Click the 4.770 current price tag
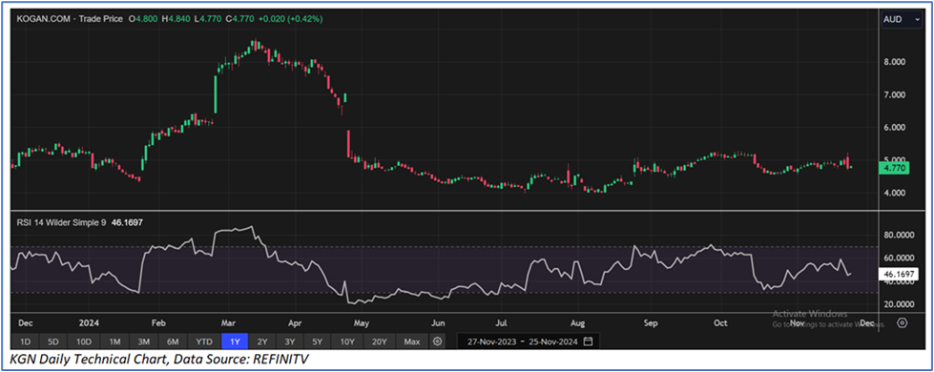This screenshot has height=372, width=934. click(895, 169)
